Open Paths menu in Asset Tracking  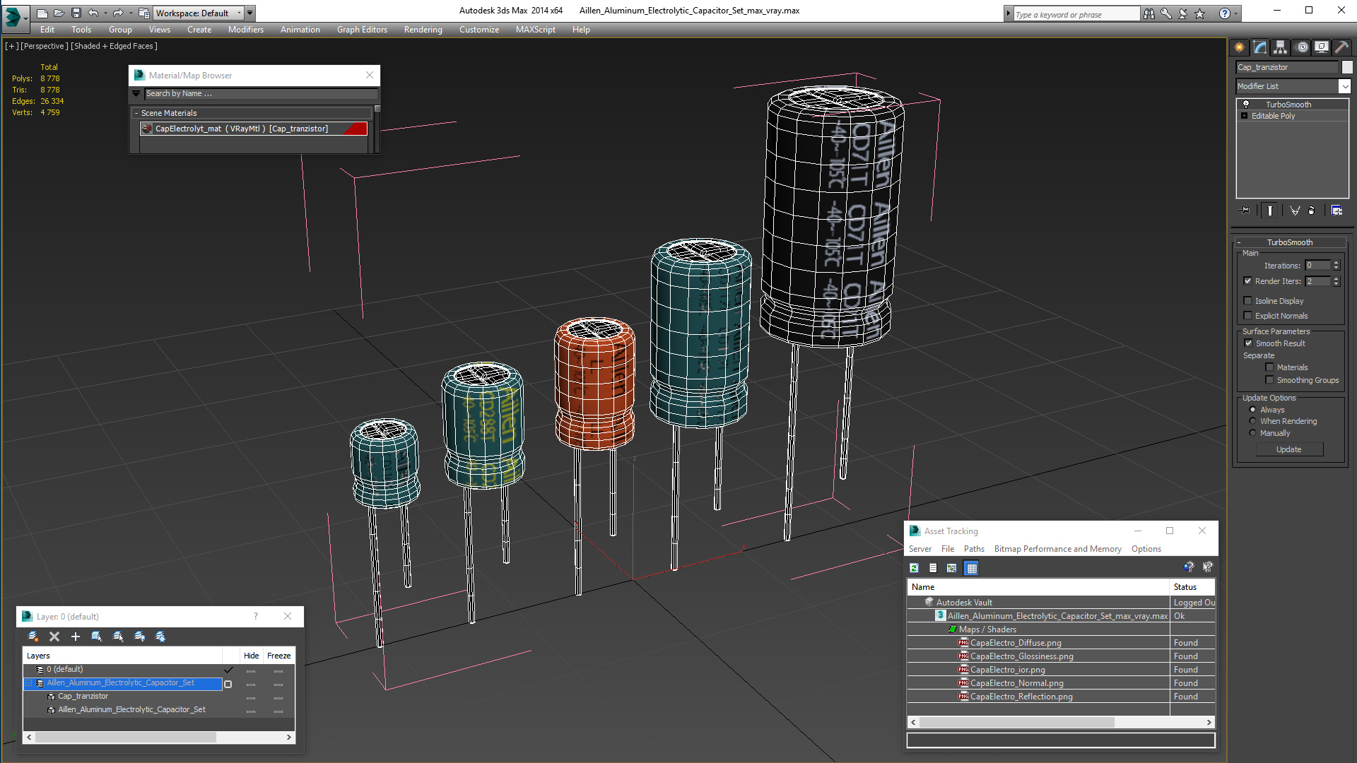974,549
